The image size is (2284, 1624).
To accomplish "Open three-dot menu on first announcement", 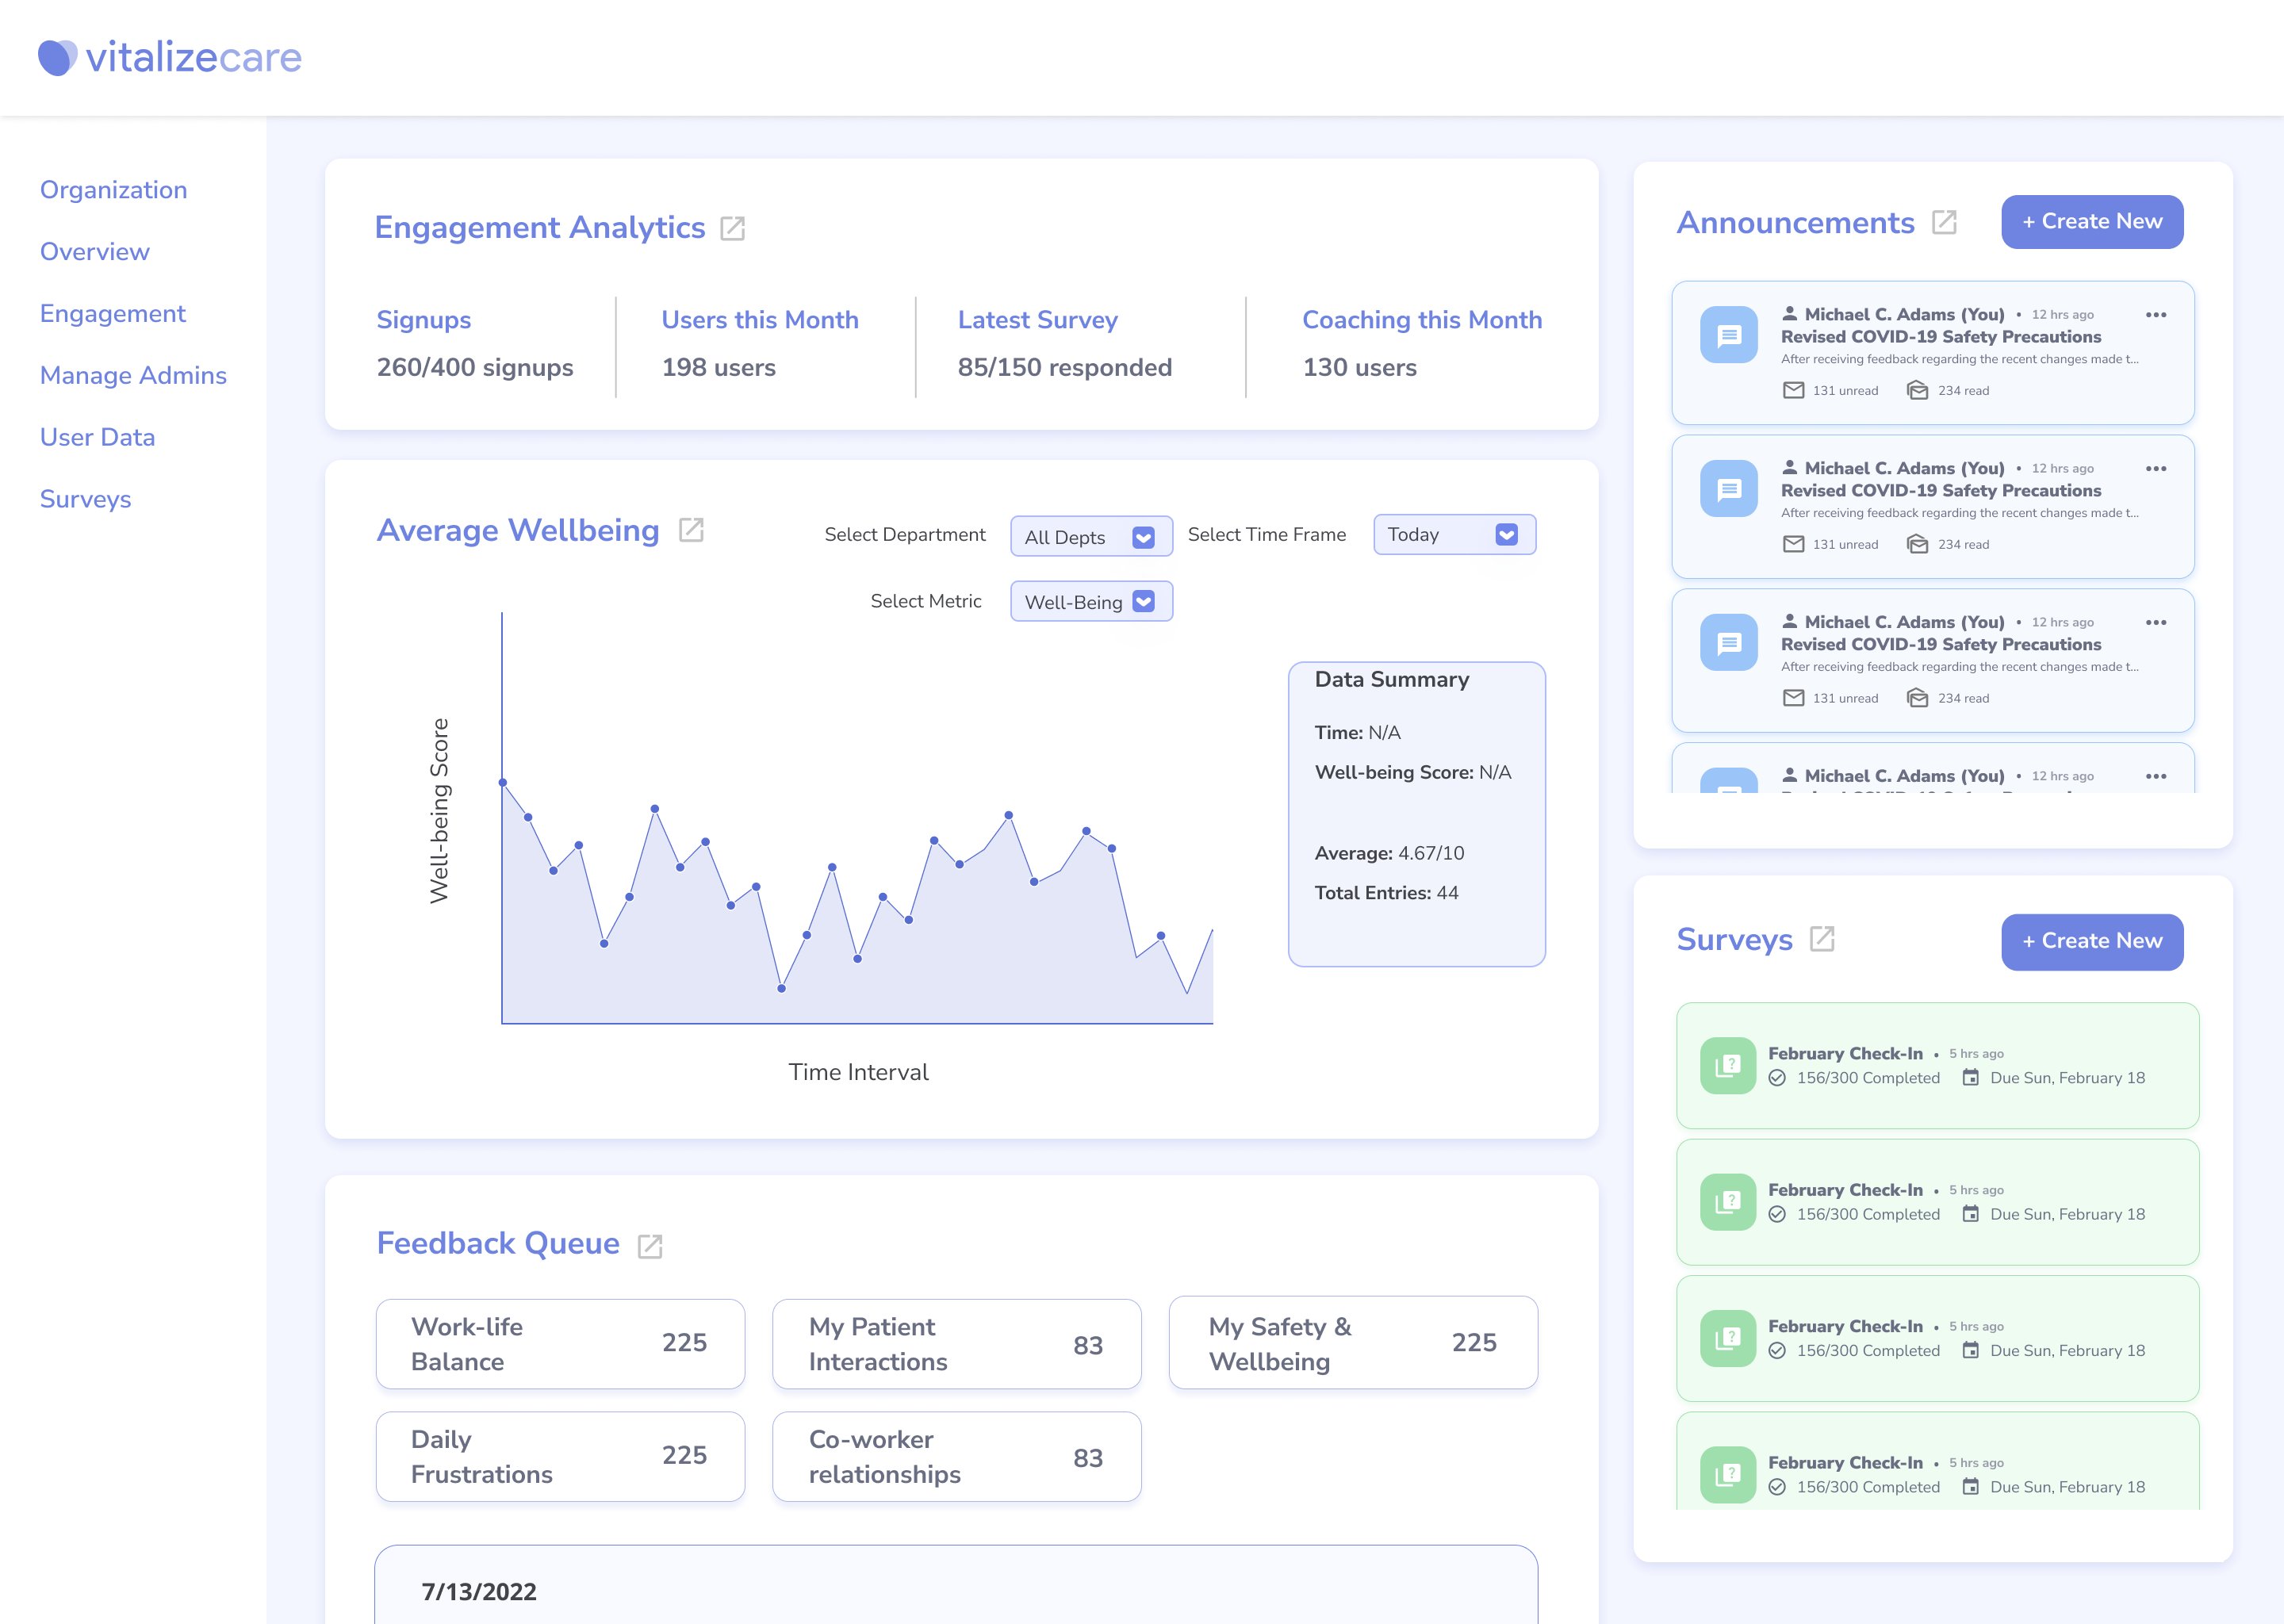I will pos(2156,315).
